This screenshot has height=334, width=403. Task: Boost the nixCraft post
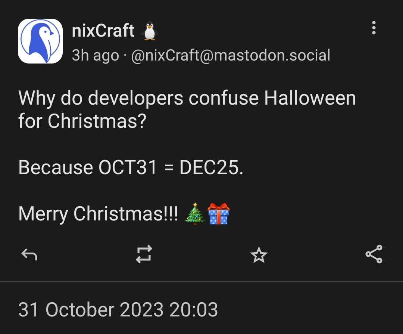144,254
